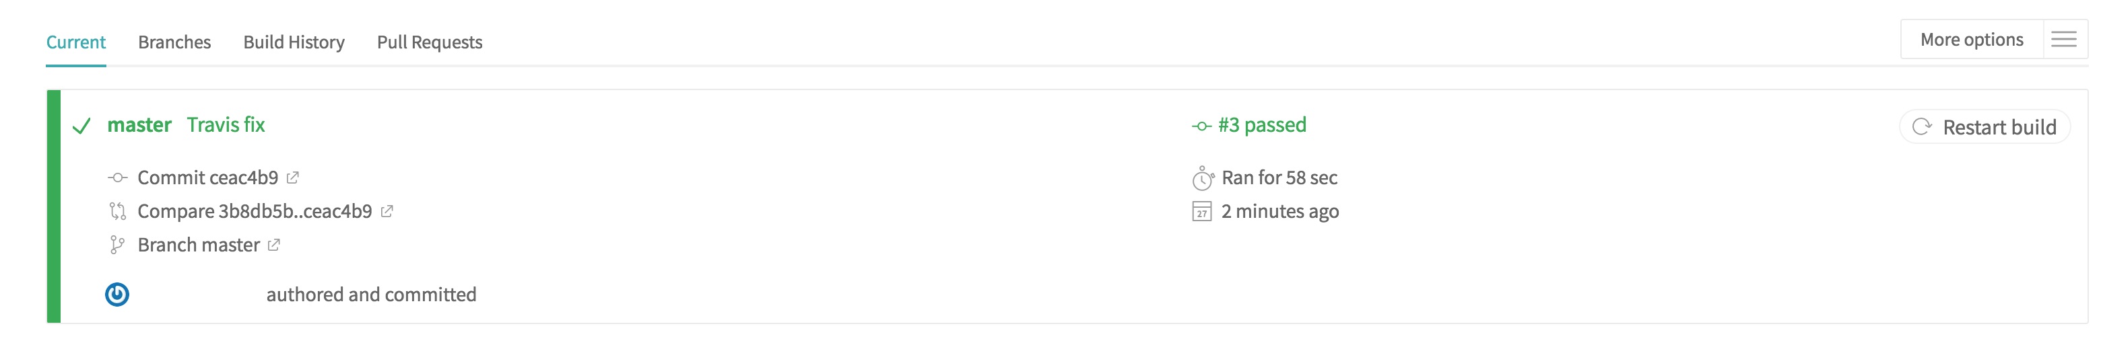2101x351 pixels.
Task: Expand the More options dropdown
Action: [x=1971, y=40]
